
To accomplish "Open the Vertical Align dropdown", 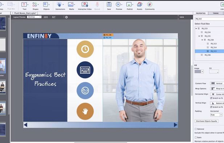I will [217, 103].
